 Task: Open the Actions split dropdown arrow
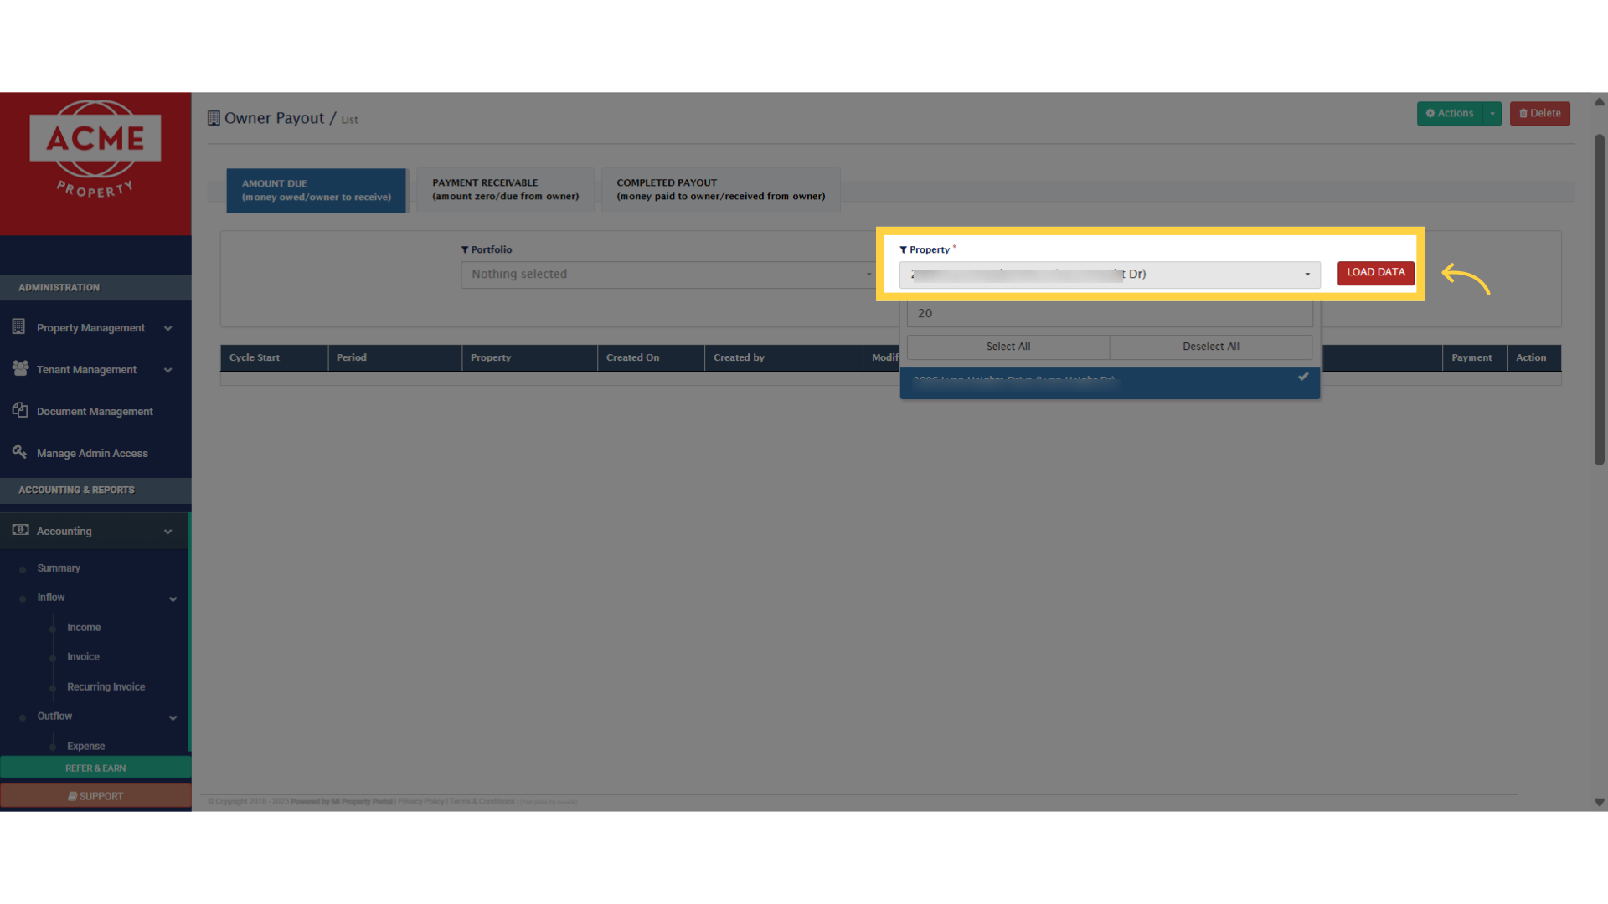(x=1492, y=114)
